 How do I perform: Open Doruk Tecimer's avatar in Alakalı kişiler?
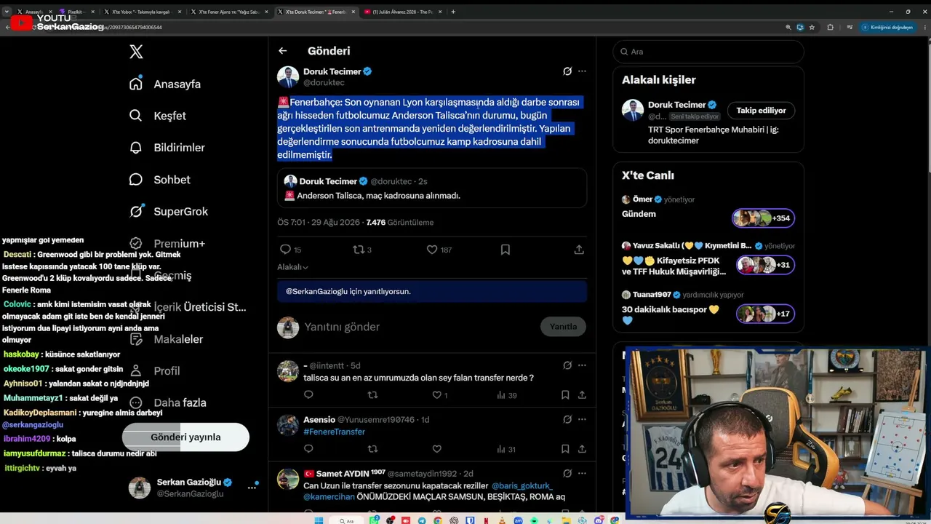pyautogui.click(x=633, y=111)
